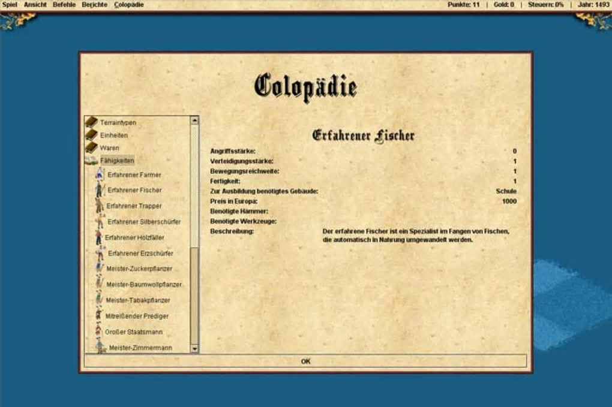Image resolution: width=612 pixels, height=407 pixels.
Task: Click the Meister-Tabakpflanzer unit icon
Action: coord(99,300)
